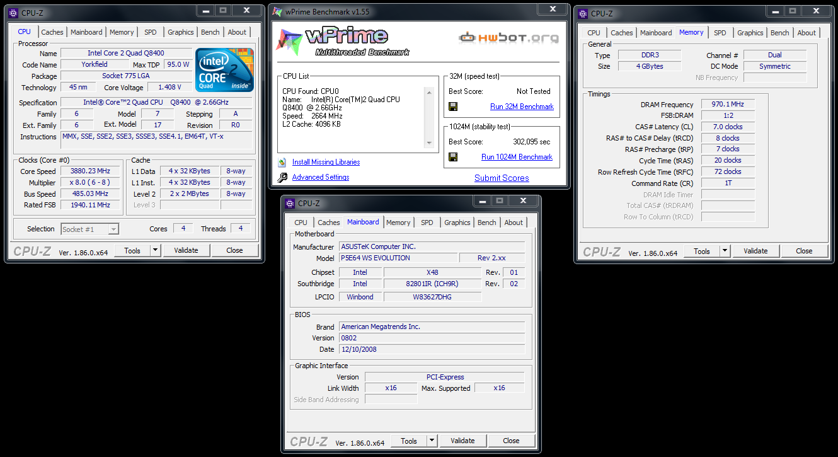Click floppy save icon beside 32M benchmark

click(x=453, y=107)
